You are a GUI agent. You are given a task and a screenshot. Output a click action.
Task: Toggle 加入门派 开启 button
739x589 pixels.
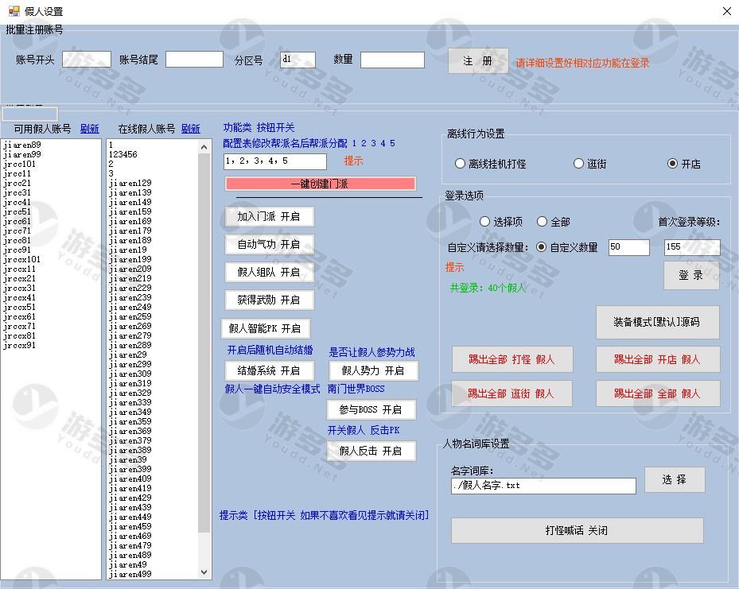point(269,216)
